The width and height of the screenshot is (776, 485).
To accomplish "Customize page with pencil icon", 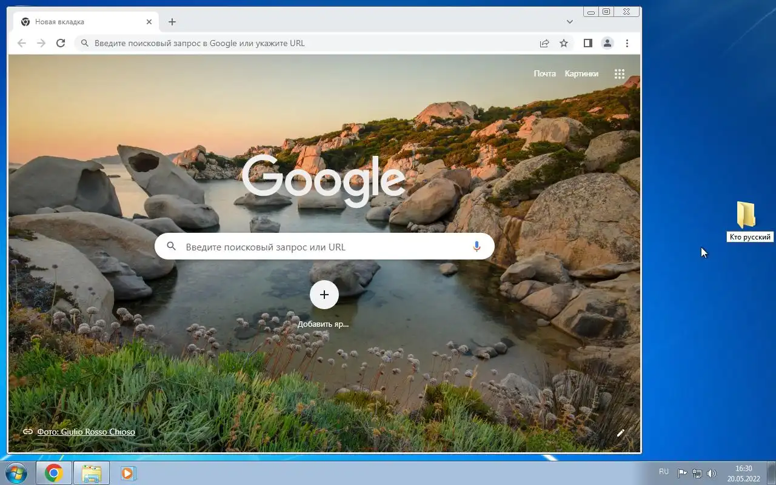I will (x=621, y=433).
